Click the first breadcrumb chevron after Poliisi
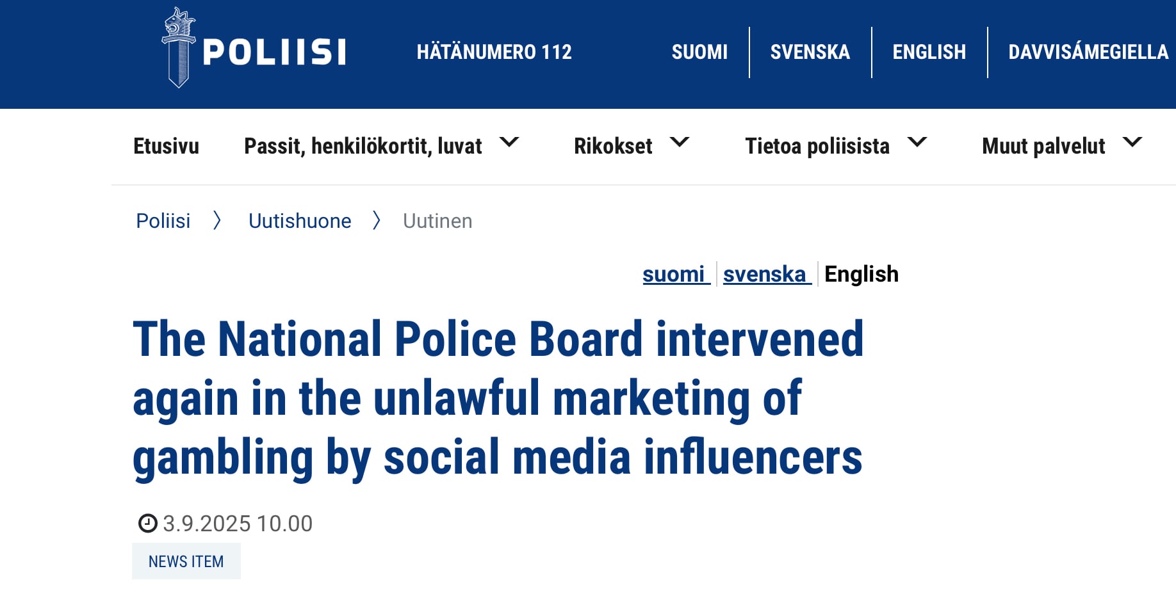The width and height of the screenshot is (1176, 594). point(217,221)
